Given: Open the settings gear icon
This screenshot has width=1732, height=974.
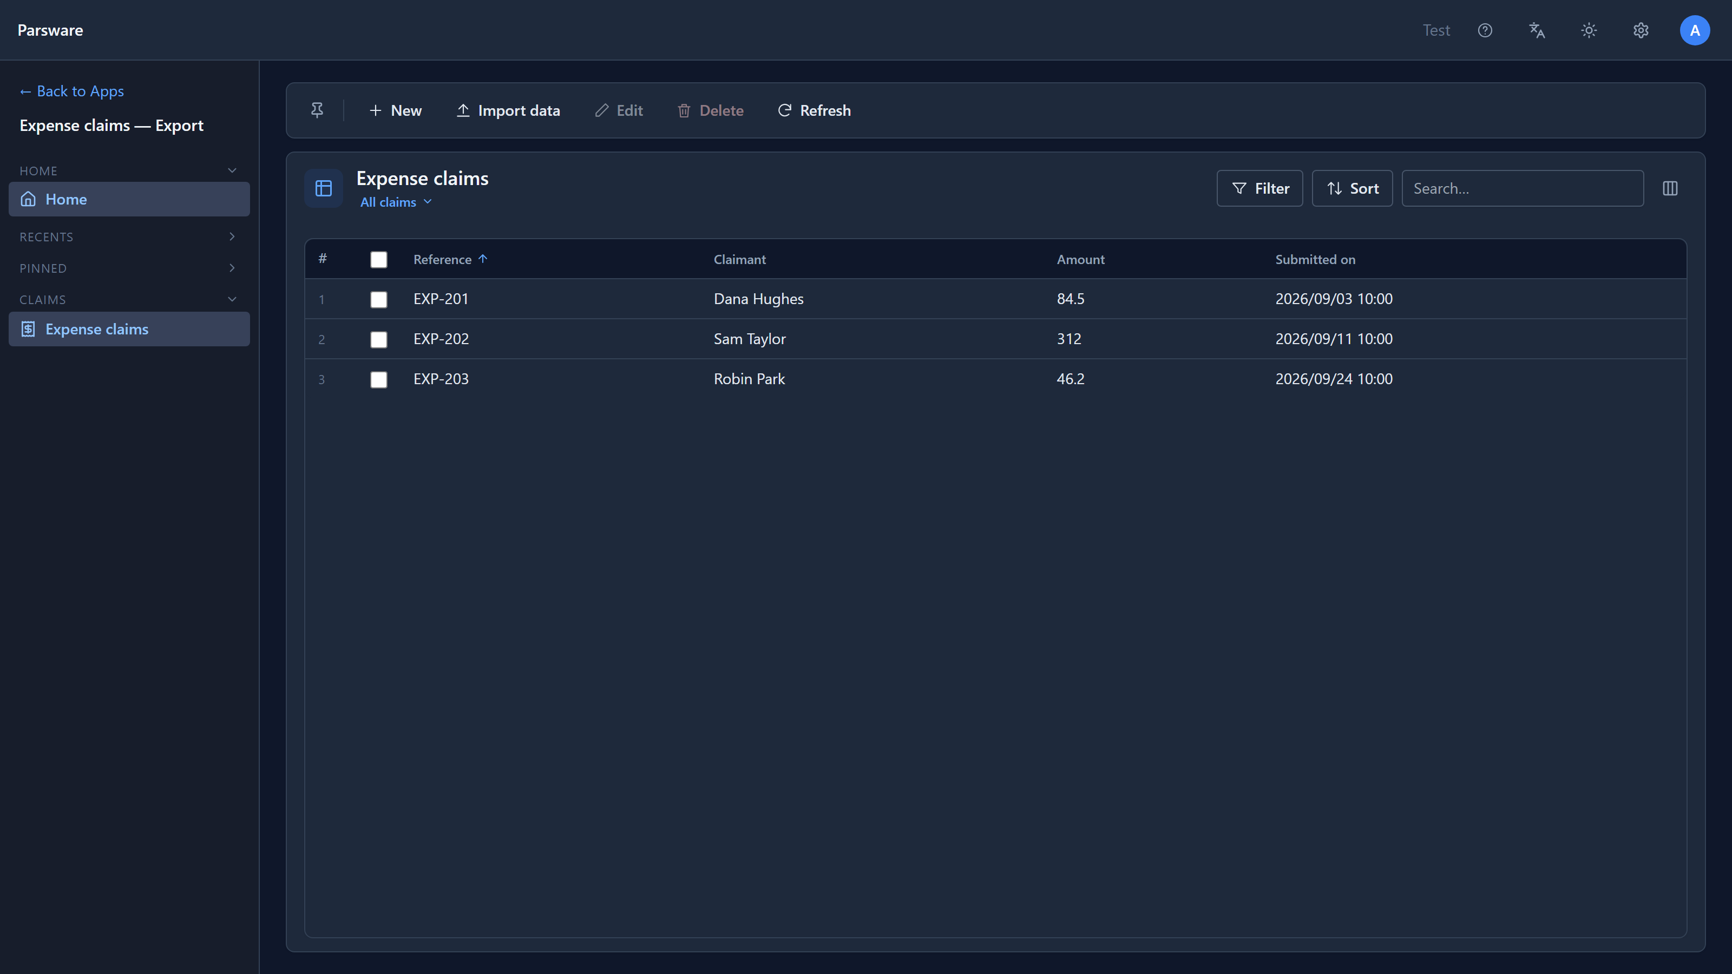Looking at the screenshot, I should [1641, 30].
